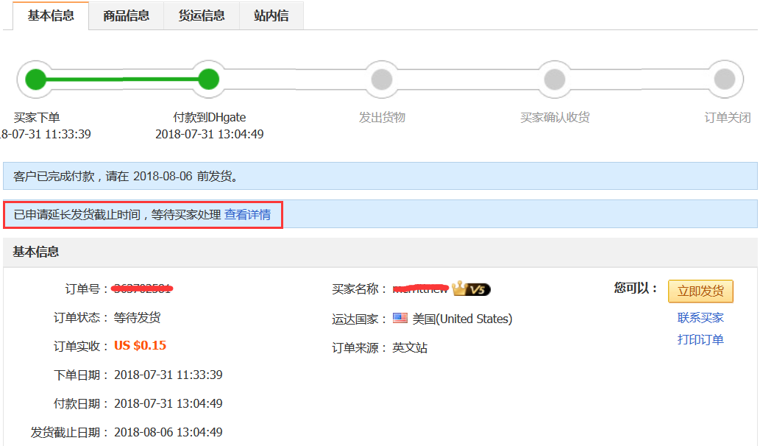The image size is (760, 446).
Task: Click the 立即发货 button
Action: [x=700, y=291]
